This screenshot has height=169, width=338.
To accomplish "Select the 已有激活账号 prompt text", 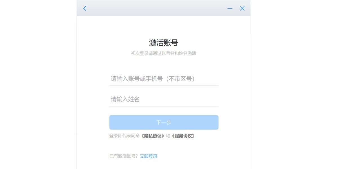I will (x=124, y=156).
